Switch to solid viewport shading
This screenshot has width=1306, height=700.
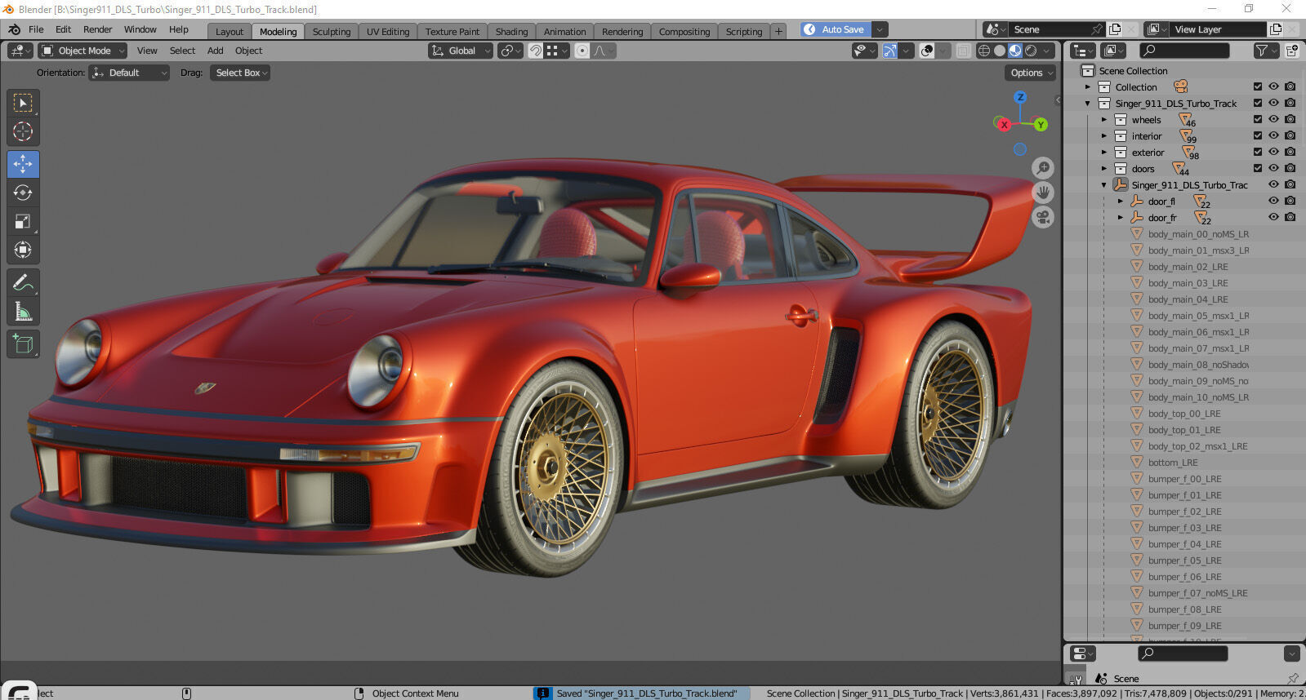tap(1000, 51)
